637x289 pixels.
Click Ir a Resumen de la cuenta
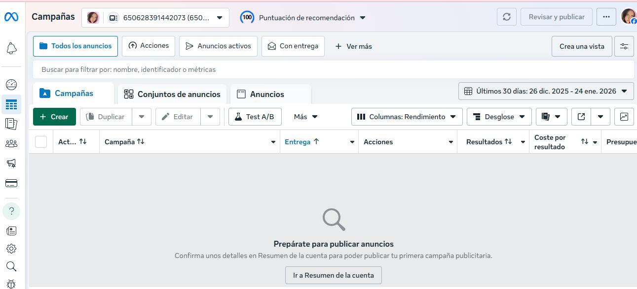coord(334,275)
